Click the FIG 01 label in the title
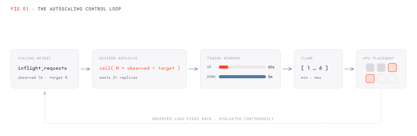The height and width of the screenshot is (136, 417). click(x=20, y=9)
